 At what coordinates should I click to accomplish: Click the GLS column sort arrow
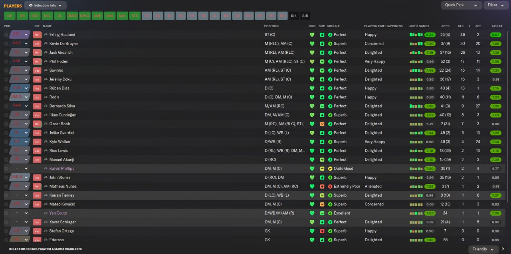469,26
